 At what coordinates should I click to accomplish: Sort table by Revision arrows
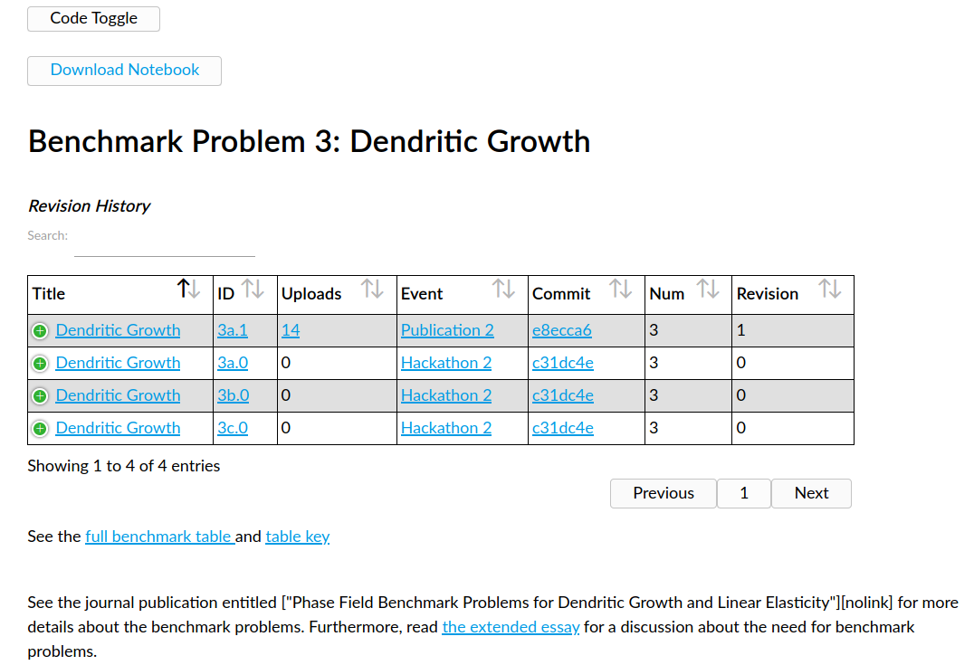click(x=830, y=289)
